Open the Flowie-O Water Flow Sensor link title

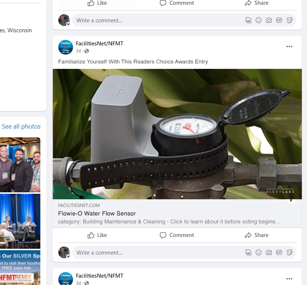click(97, 214)
